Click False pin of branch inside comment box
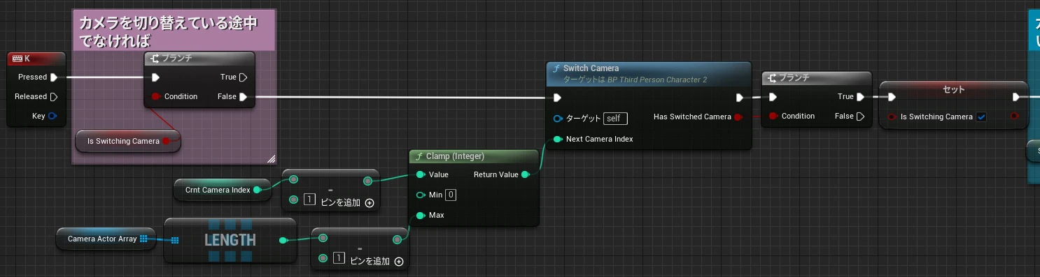 (x=243, y=97)
